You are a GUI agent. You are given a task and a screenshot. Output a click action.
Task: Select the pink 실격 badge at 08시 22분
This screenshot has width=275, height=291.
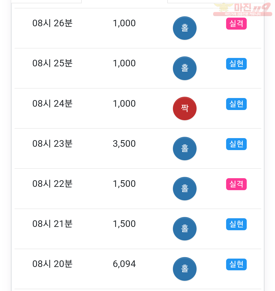[236, 184]
